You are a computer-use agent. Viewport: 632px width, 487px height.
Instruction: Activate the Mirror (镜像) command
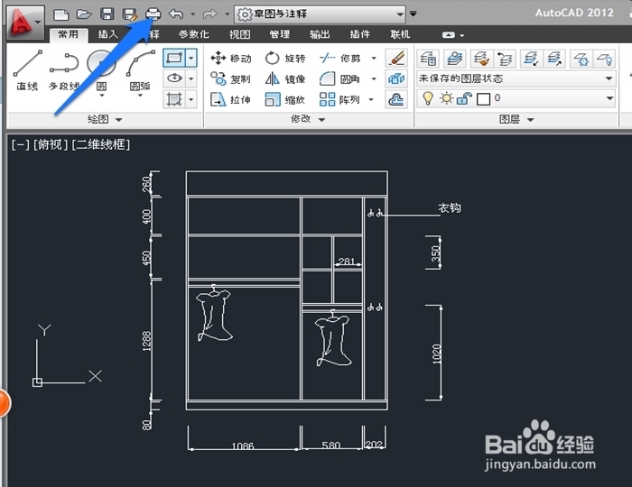285,78
